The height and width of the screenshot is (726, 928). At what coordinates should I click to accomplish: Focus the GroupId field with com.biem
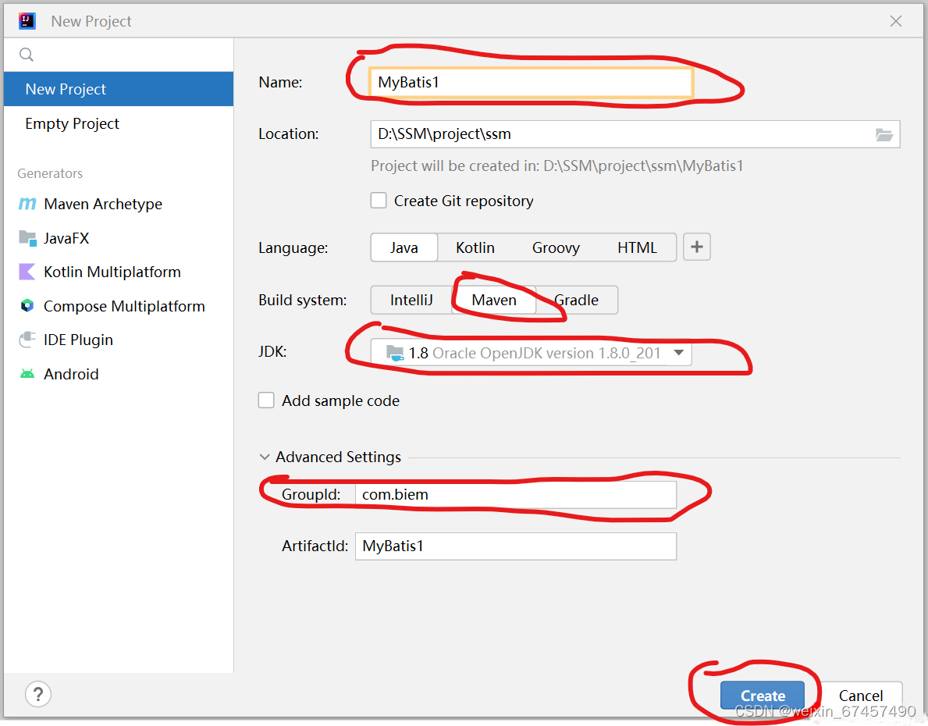(x=515, y=494)
